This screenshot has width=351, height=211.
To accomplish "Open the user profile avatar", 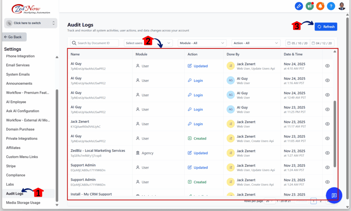I will [x=342, y=6].
